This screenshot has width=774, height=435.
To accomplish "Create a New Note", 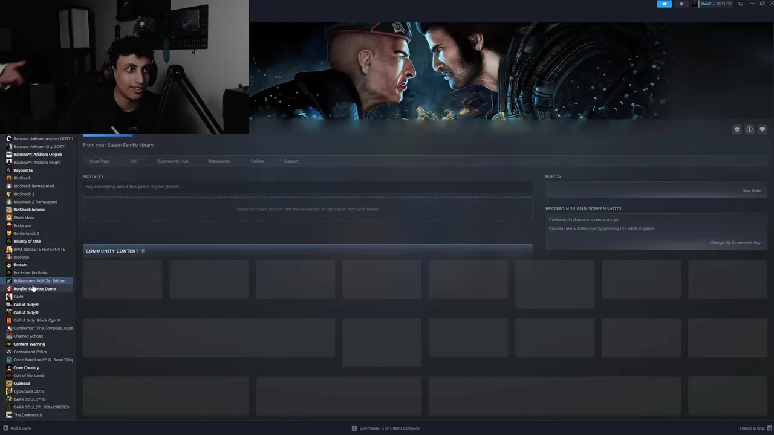I will (751, 191).
